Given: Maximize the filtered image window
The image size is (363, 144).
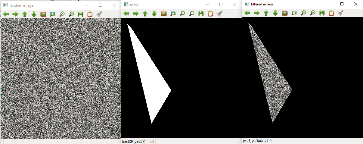Looking at the screenshot, I should click(x=342, y=4).
